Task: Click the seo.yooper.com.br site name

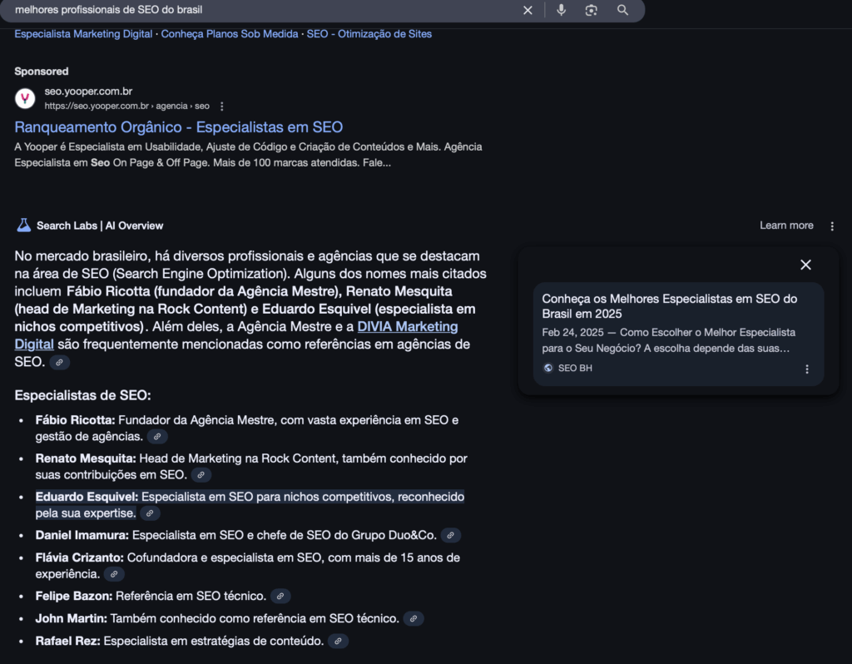Action: 88,92
